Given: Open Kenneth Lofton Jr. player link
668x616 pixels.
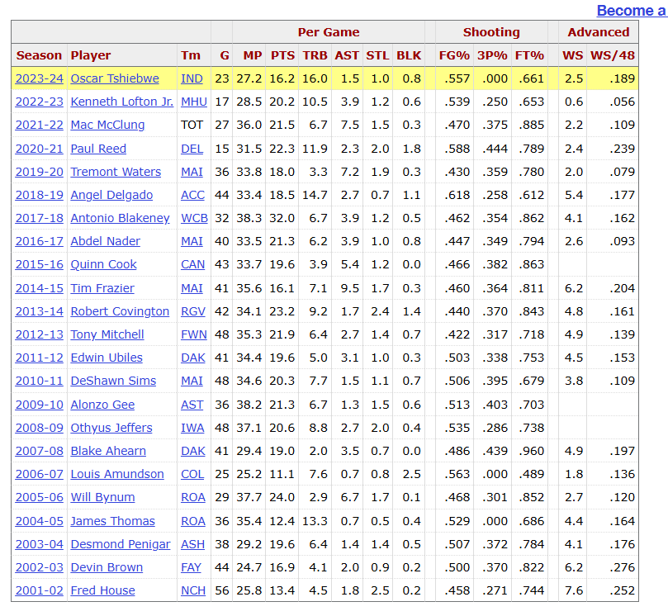Looking at the screenshot, I should pos(121,102).
